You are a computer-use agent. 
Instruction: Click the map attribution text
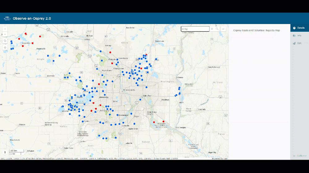89,159
